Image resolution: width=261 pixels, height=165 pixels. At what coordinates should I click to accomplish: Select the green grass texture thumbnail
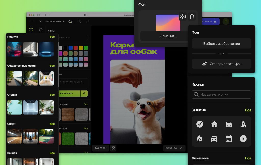point(68,139)
